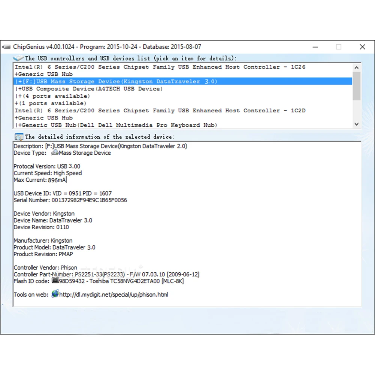Close the ChipGenius window

[362, 47]
